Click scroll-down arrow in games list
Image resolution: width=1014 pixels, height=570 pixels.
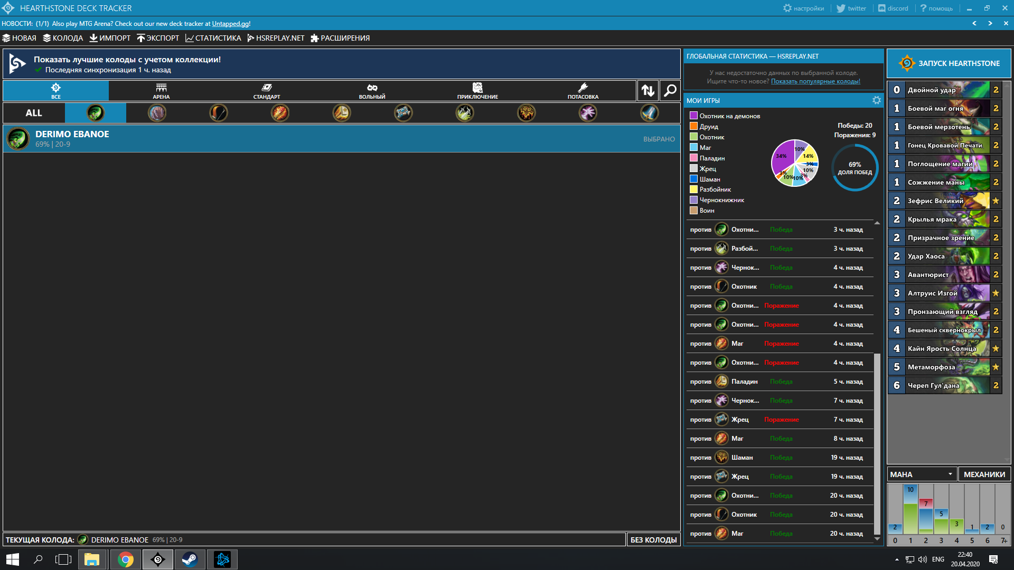877,539
